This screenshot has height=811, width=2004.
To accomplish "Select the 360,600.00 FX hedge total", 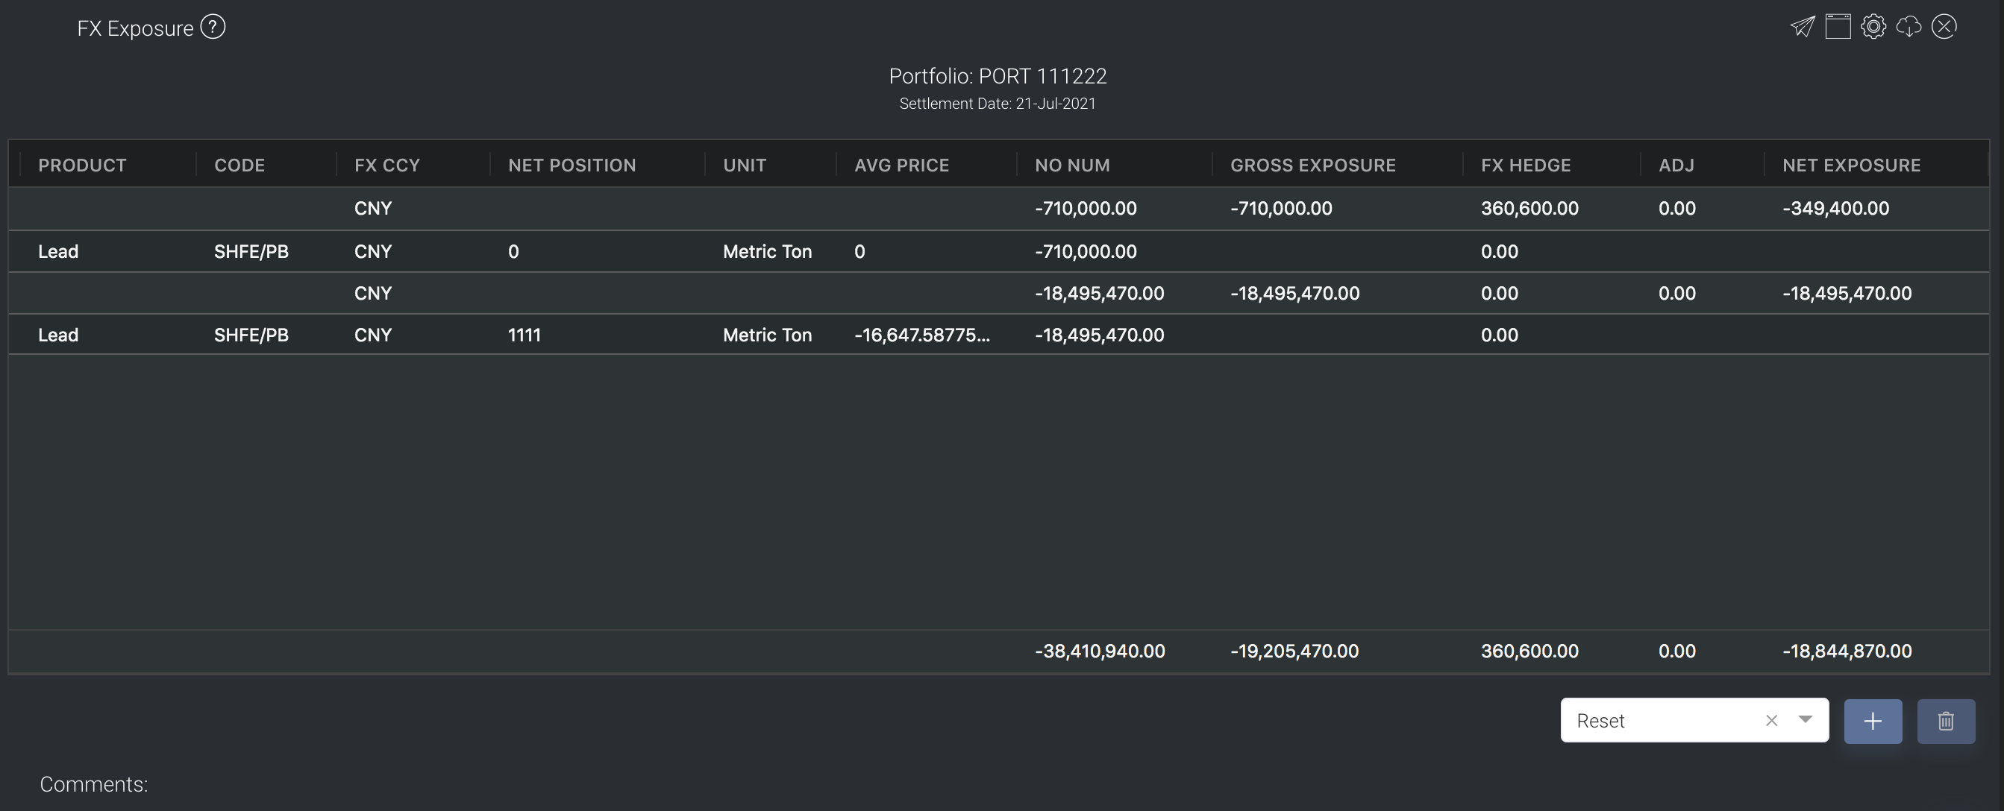I will tap(1529, 651).
